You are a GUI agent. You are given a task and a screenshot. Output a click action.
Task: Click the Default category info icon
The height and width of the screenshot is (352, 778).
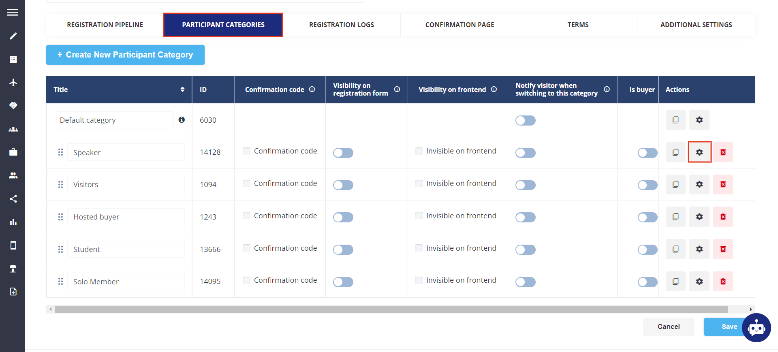click(x=182, y=119)
